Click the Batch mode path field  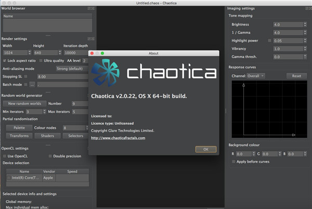coord(63,85)
